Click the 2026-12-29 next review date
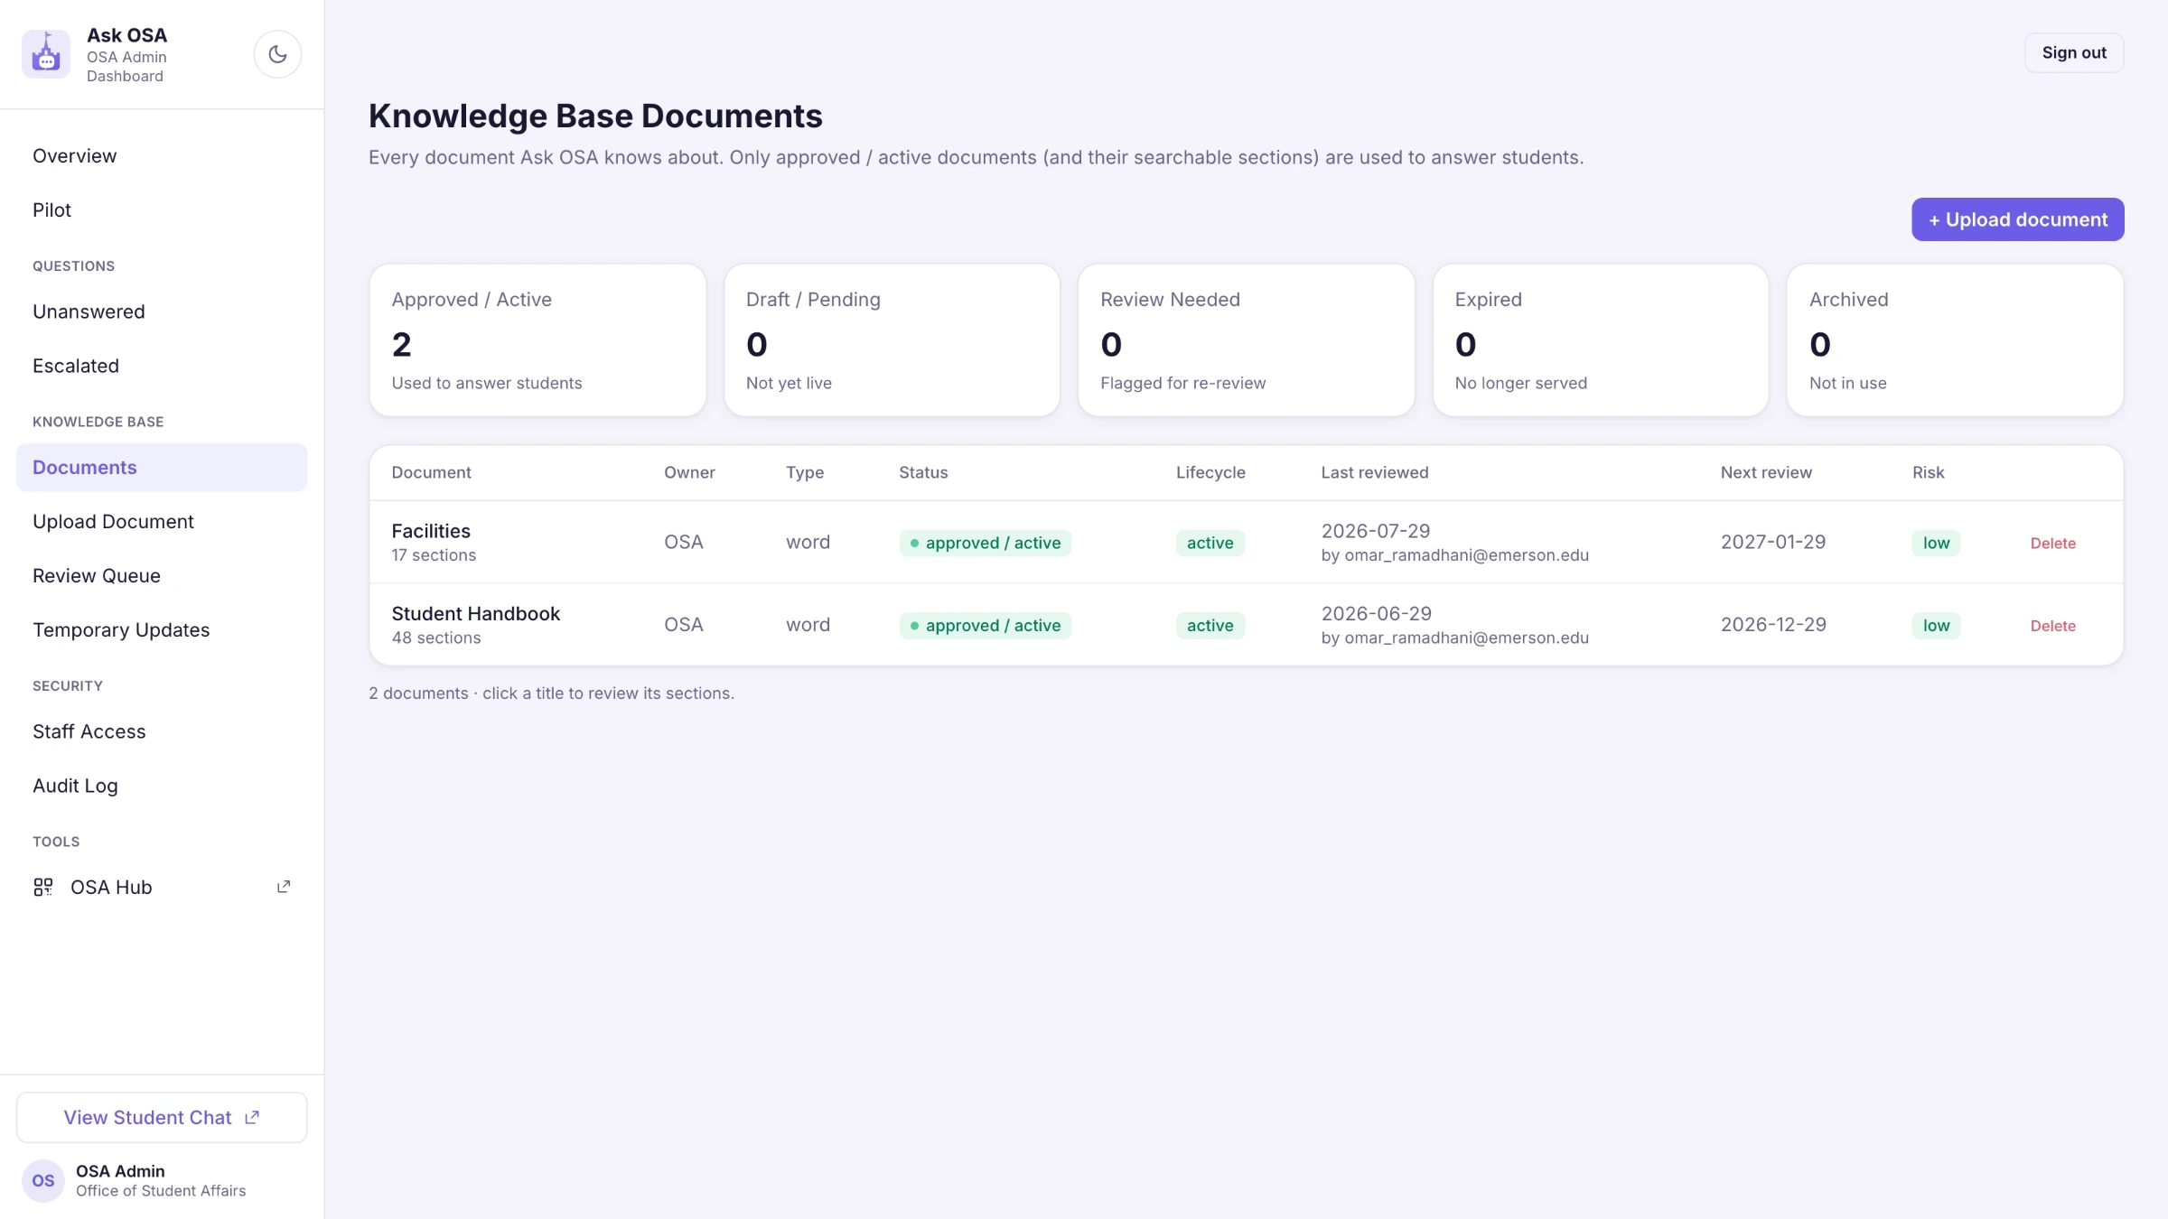This screenshot has width=2168, height=1219. (x=1772, y=625)
